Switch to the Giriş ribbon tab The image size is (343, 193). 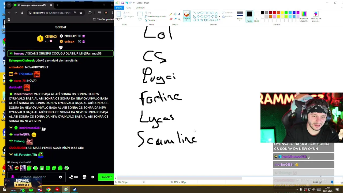(x=129, y=8)
